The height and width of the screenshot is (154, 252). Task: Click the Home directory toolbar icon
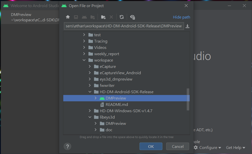68,17
